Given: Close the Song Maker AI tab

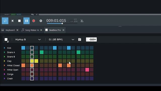Looking at the screenshot, I should [x=41, y=30].
